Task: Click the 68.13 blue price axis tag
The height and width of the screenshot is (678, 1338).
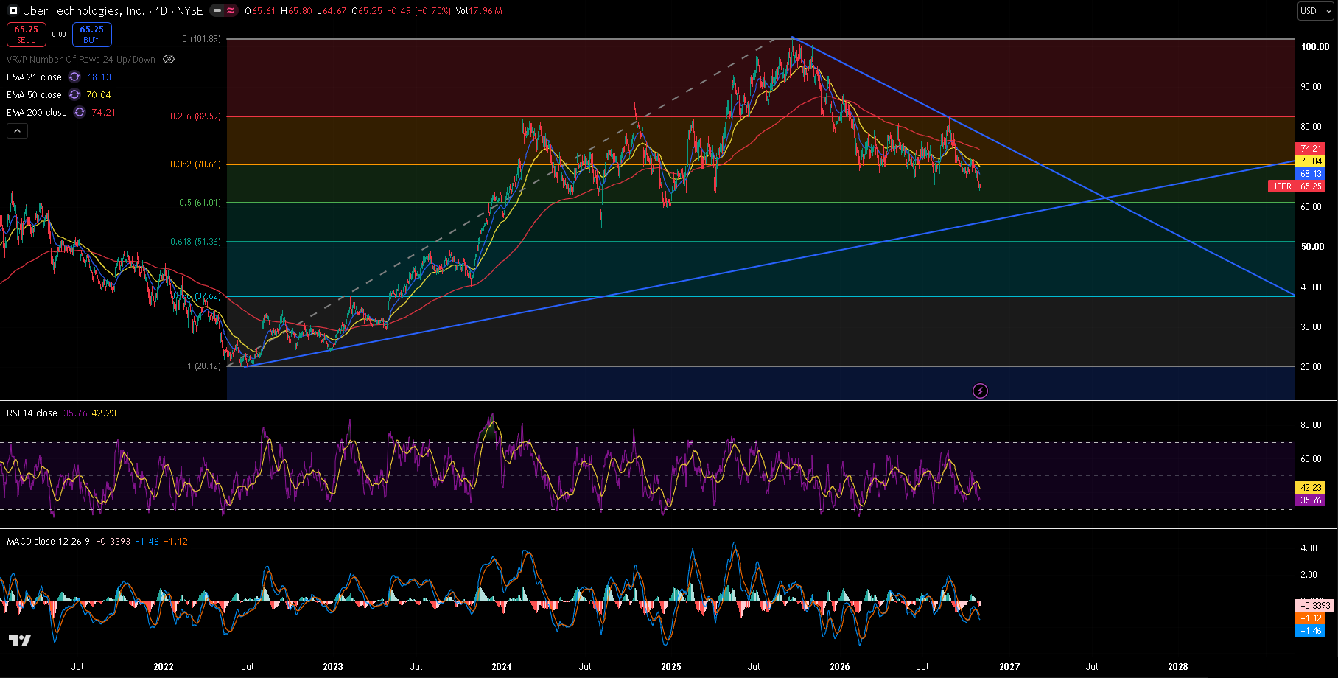Action: [x=1310, y=174]
